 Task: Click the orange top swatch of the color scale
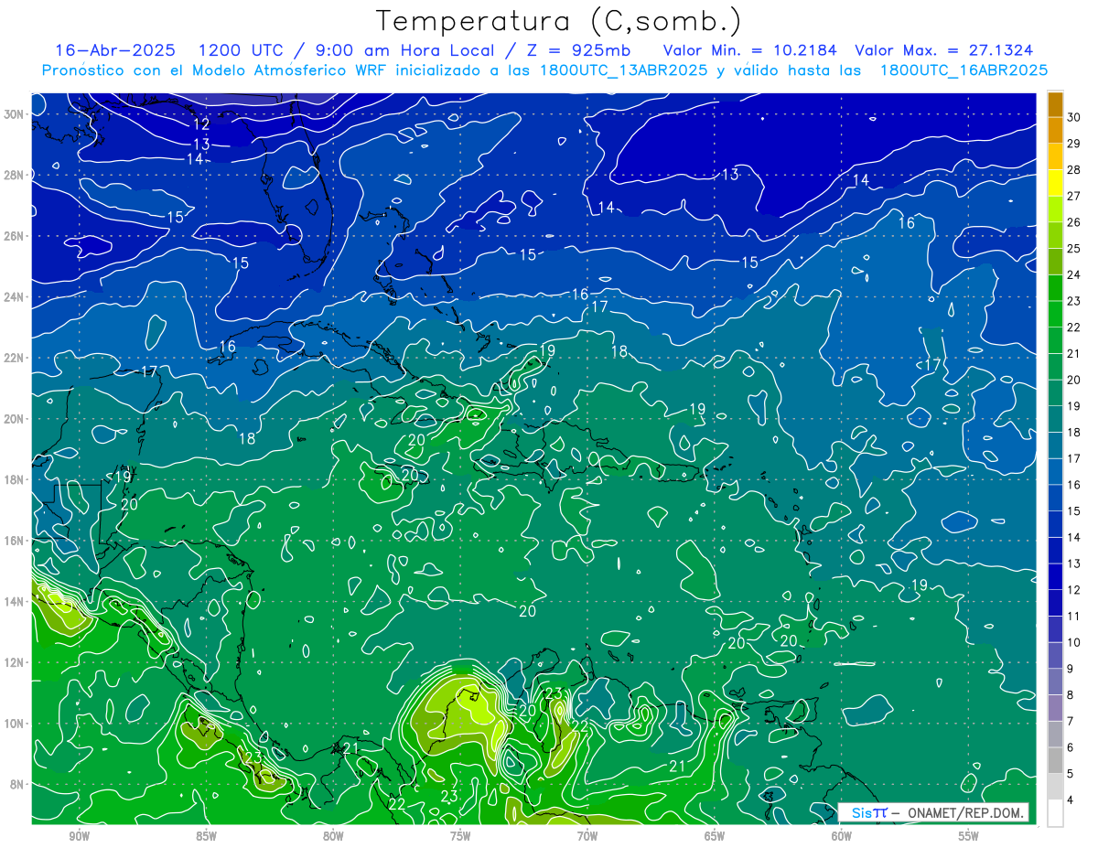point(1055,104)
